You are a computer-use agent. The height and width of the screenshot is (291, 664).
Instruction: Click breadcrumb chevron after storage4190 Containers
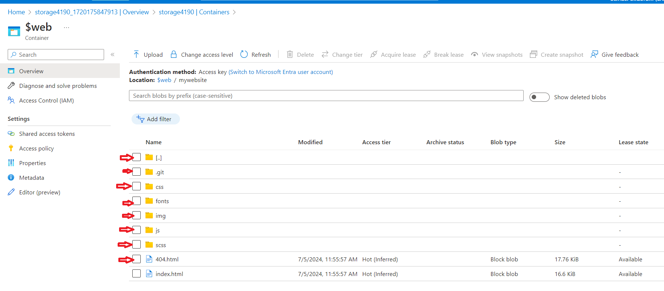click(235, 12)
